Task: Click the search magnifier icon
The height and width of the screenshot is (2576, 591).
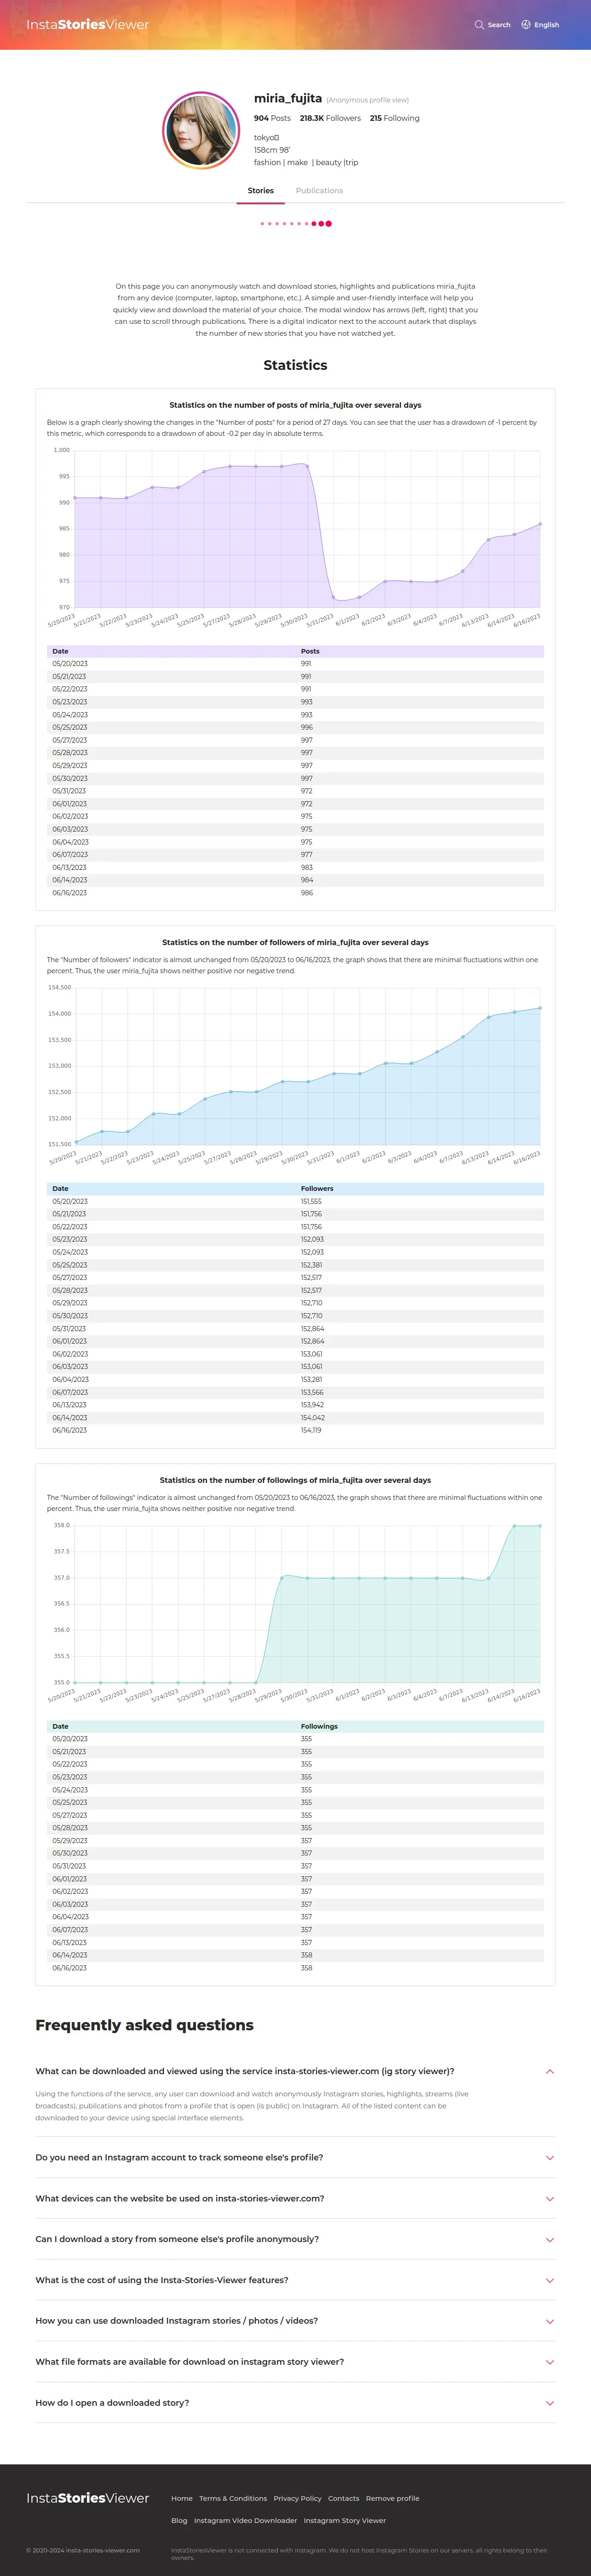Action: (x=479, y=25)
